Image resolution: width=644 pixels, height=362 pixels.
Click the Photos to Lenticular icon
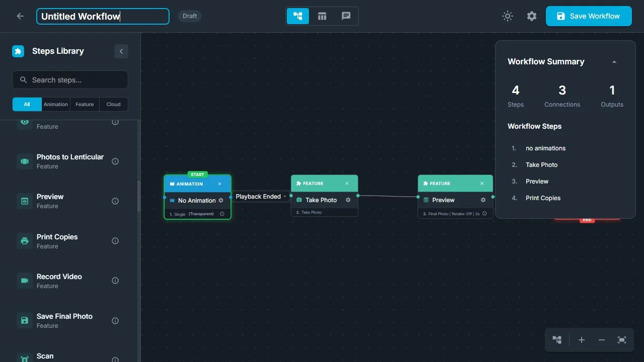(x=25, y=161)
